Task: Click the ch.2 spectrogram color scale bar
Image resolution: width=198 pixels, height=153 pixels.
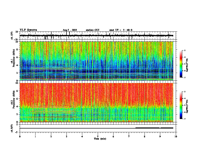Action: [181, 105]
